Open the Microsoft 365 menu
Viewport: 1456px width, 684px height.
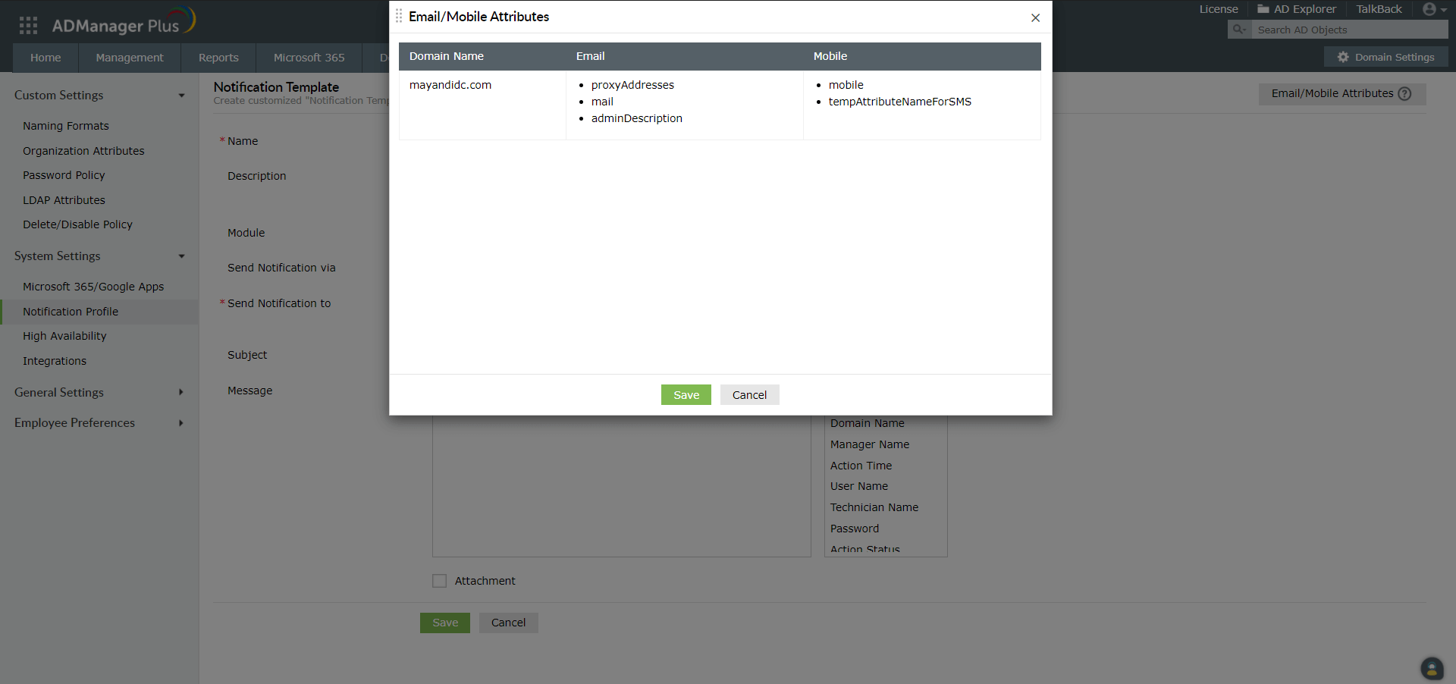coord(308,57)
